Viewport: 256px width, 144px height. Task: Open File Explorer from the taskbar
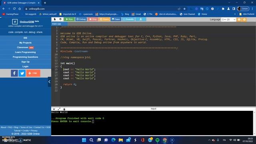(x=121, y=140)
